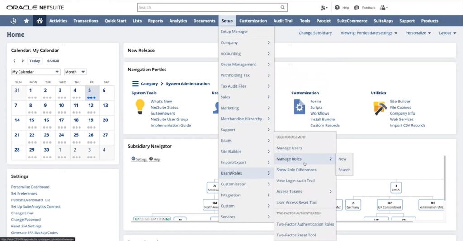Open Subsidiary Navigator Settings gear
This screenshot has width=463, height=241.
coord(133,158)
